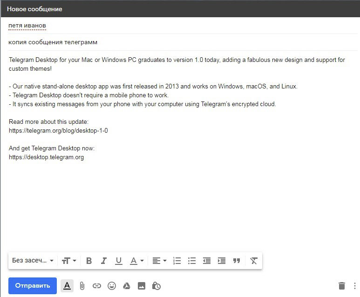Viewport: 360px width, 297px height.
Task: Open the text color picker
Action: pos(137,261)
